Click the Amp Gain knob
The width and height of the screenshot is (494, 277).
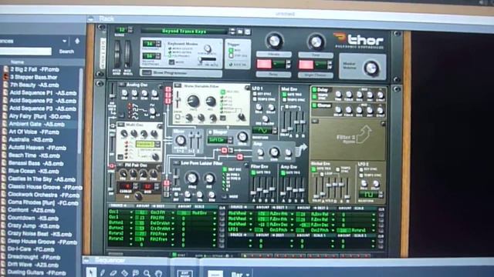(274, 152)
